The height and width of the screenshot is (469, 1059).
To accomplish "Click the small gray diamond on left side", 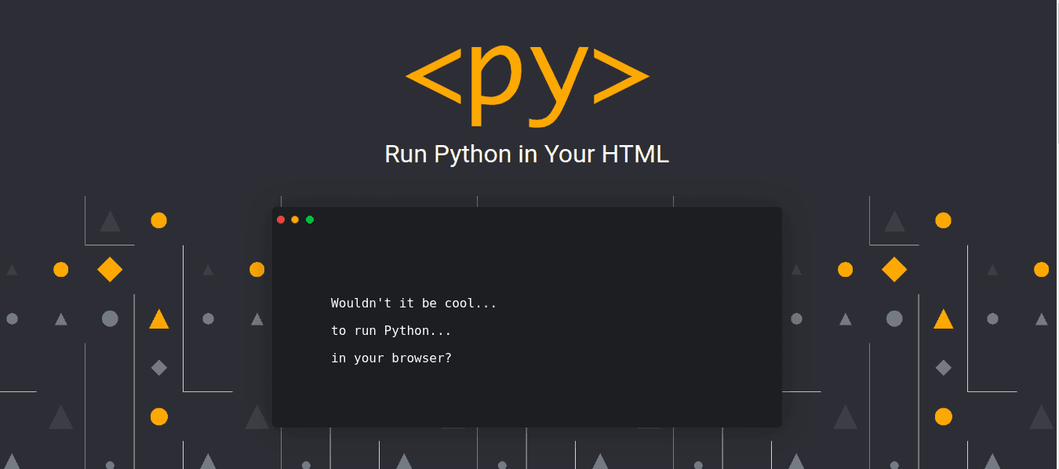I will coord(159,367).
